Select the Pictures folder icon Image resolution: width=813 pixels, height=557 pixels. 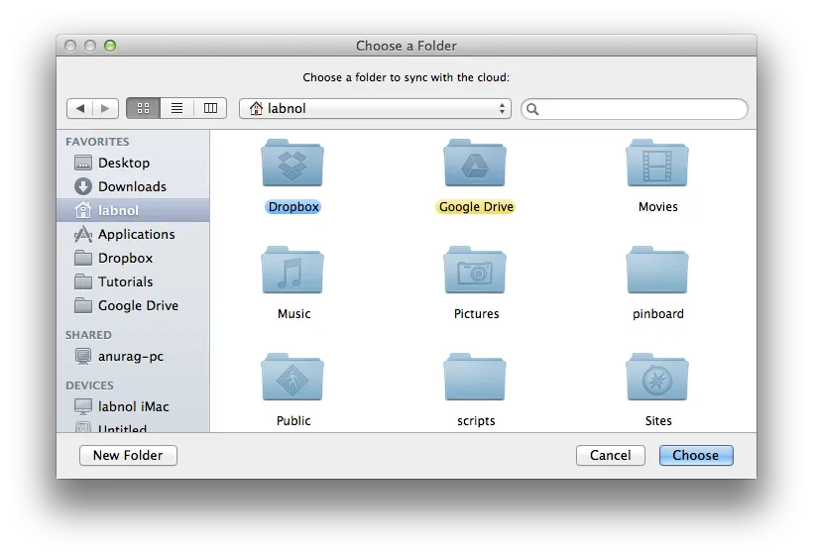pyautogui.click(x=475, y=270)
